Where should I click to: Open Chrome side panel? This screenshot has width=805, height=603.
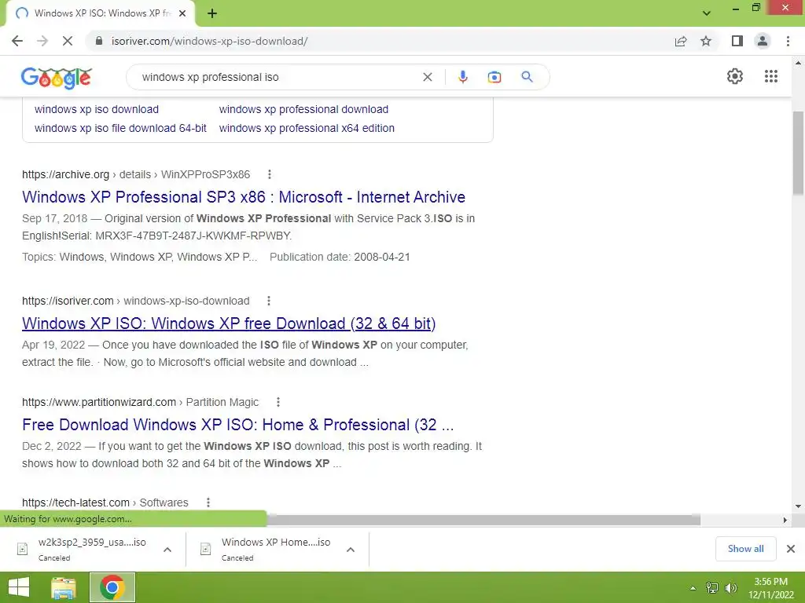click(x=737, y=41)
